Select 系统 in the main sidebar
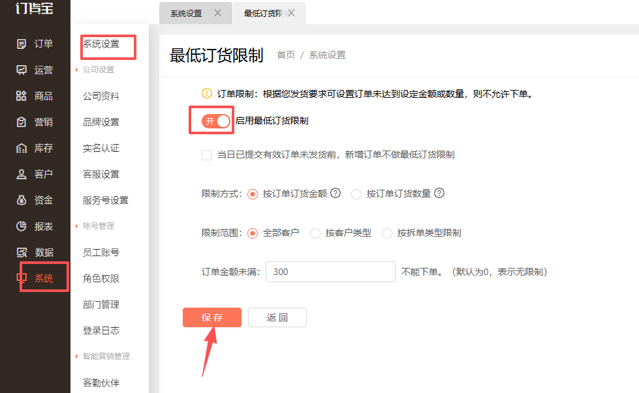 pyautogui.click(x=44, y=278)
